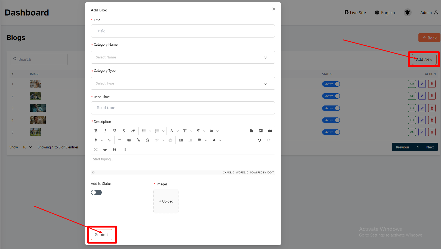Open the font size dropdown arrow

(191, 131)
